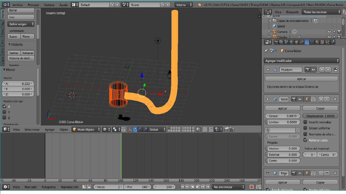Toggle Fluidsim modifier viewport visibility eye
The image size is (346, 194).
pyautogui.click(x=313, y=70)
